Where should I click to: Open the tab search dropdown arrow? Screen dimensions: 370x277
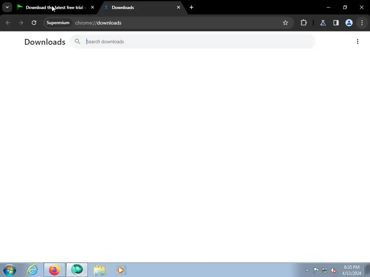(7, 7)
